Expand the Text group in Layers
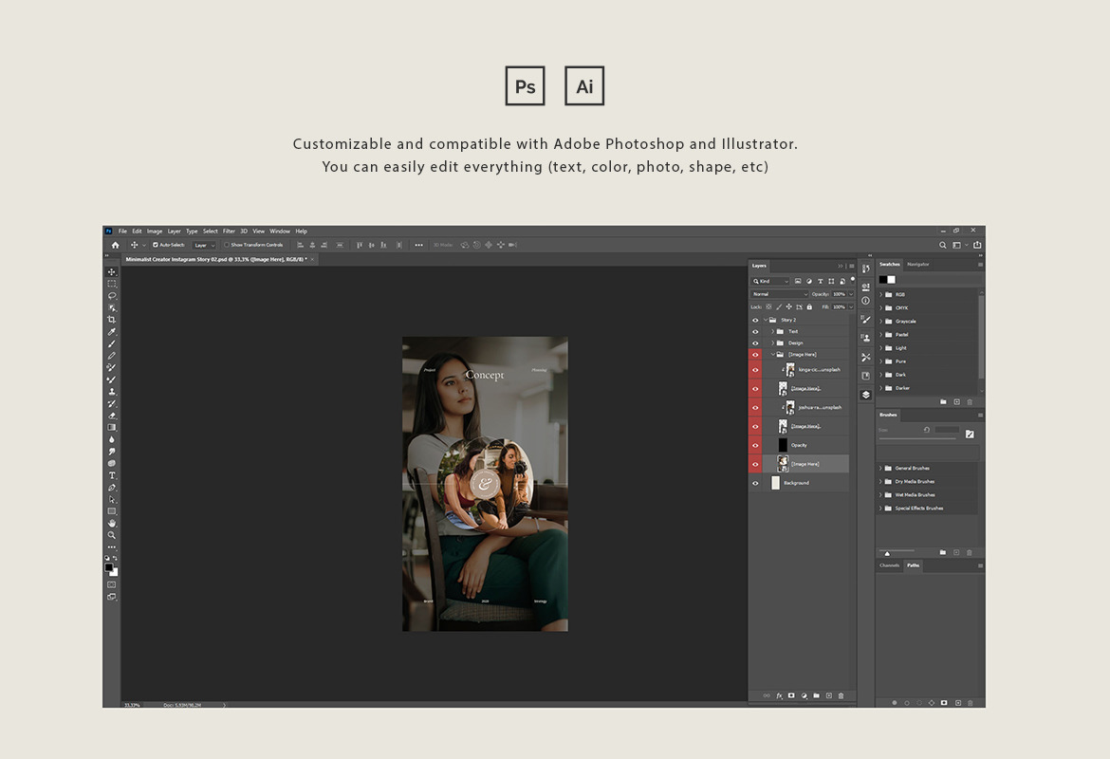Viewport: 1110px width, 759px height. coord(772,331)
